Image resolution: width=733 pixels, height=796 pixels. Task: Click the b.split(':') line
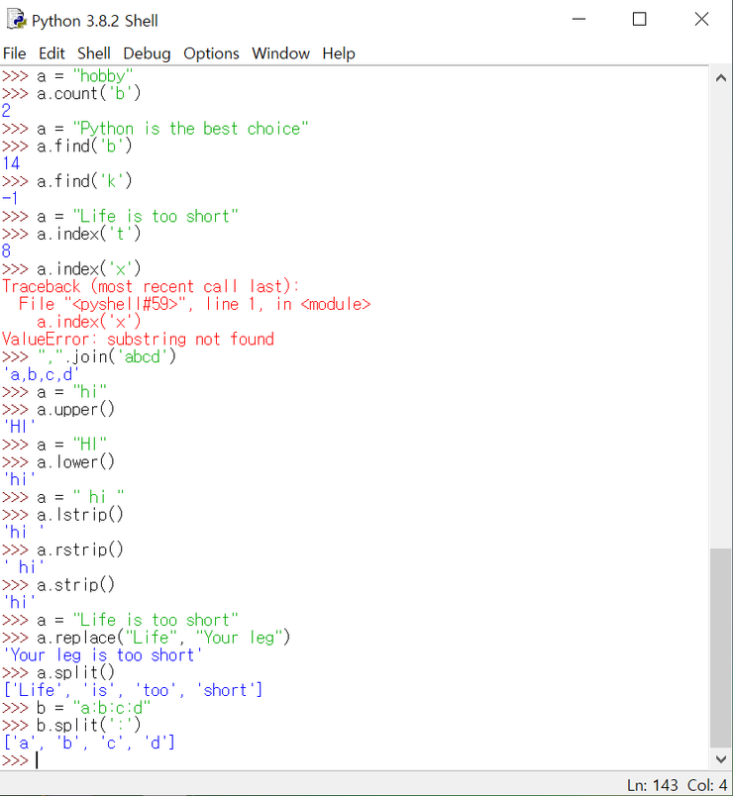tap(71, 726)
